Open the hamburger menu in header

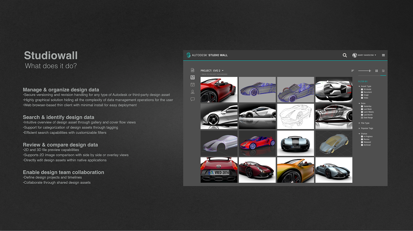pos(383,55)
